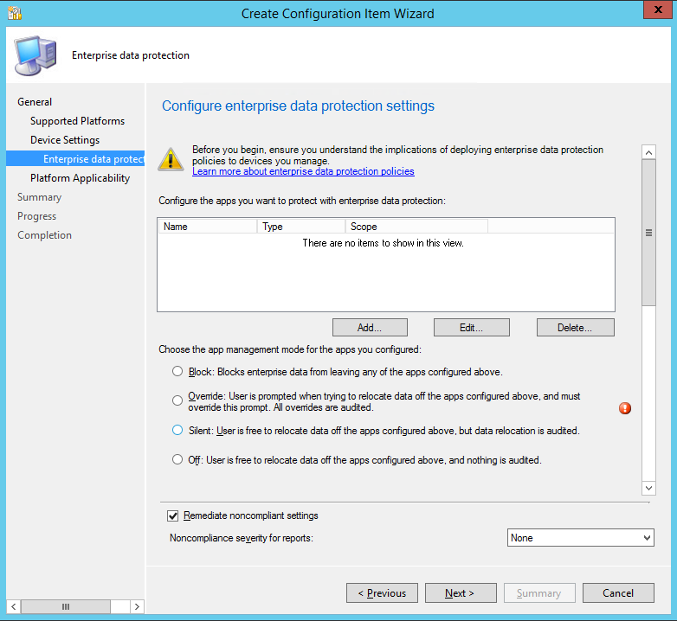Cancel the wizard
677x621 pixels.
(x=618, y=593)
